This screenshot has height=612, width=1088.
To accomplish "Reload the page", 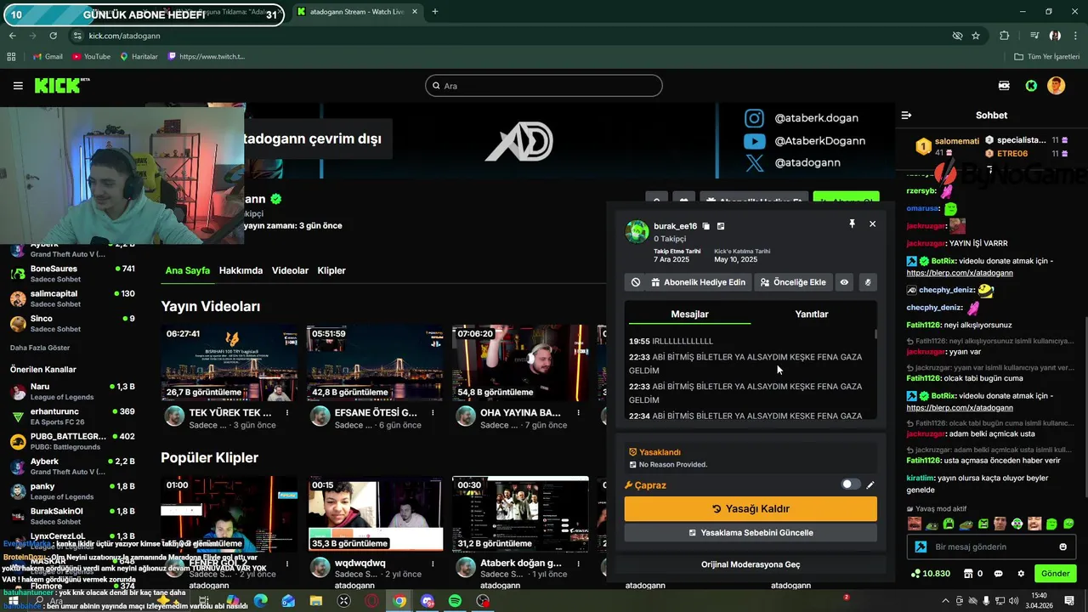I will pos(54,36).
